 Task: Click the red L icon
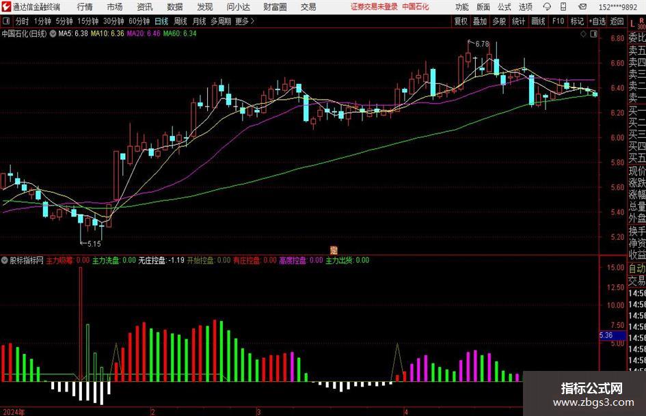click(632, 25)
